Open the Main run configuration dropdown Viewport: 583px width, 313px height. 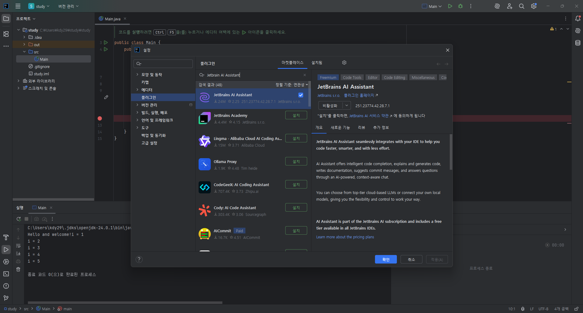432,6
